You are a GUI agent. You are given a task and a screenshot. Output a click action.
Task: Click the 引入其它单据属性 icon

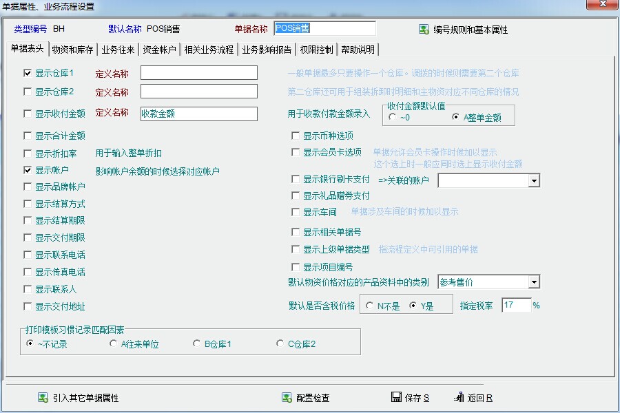43,398
